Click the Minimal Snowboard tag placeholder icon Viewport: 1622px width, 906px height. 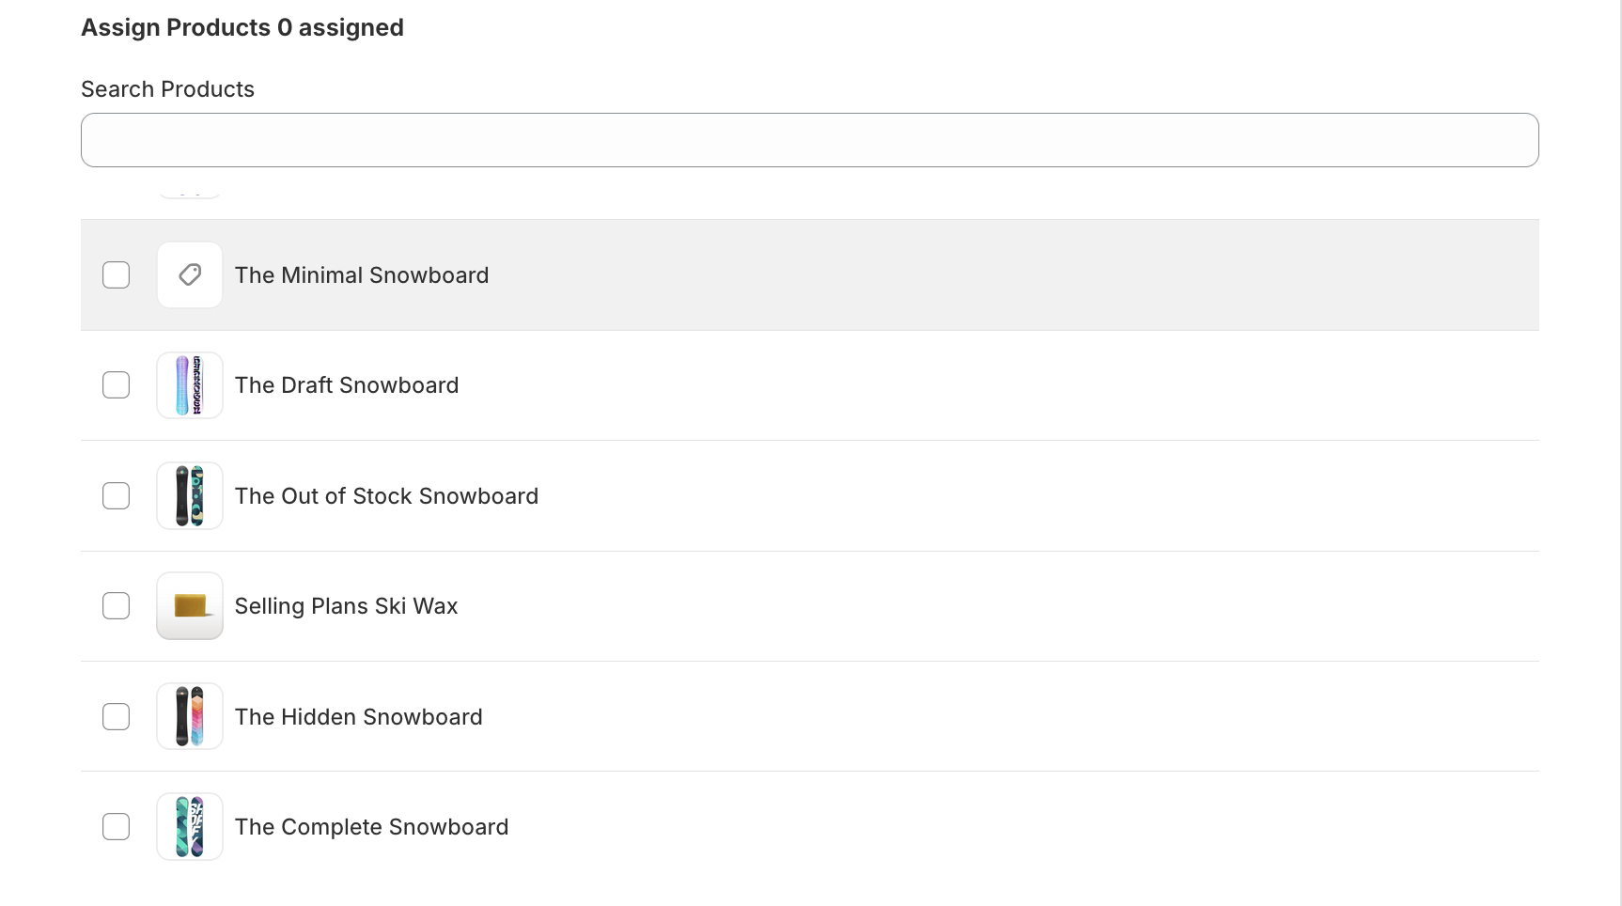click(190, 274)
